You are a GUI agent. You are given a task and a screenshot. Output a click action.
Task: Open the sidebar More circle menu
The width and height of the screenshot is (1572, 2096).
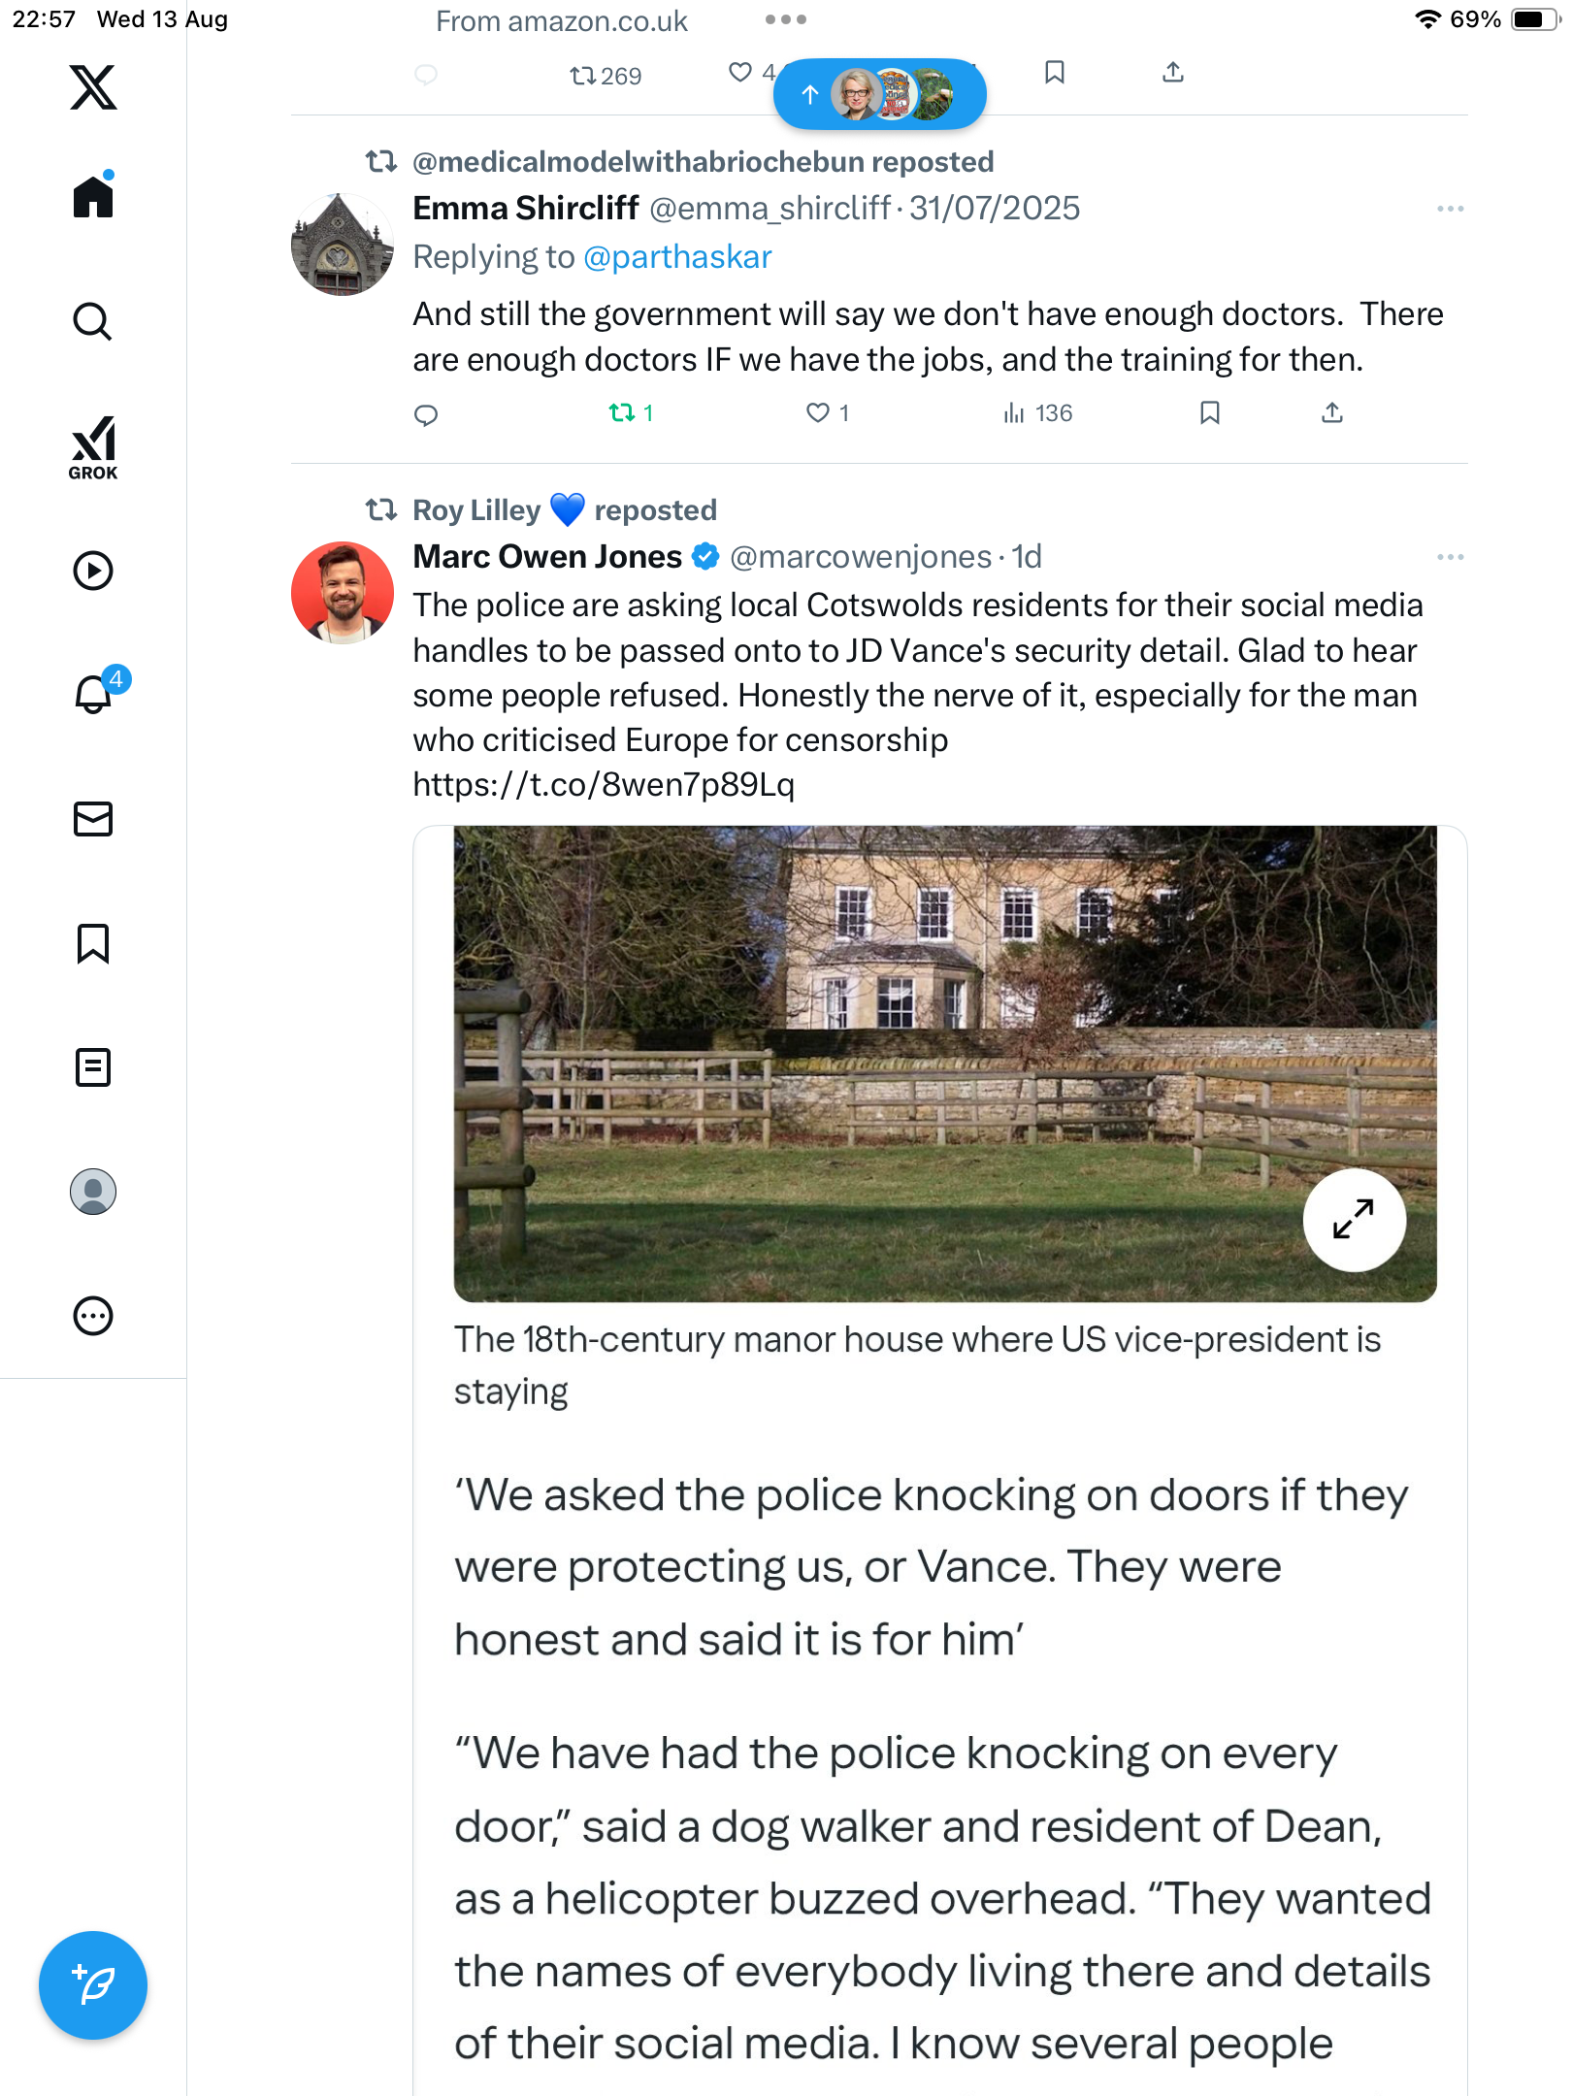(93, 1316)
